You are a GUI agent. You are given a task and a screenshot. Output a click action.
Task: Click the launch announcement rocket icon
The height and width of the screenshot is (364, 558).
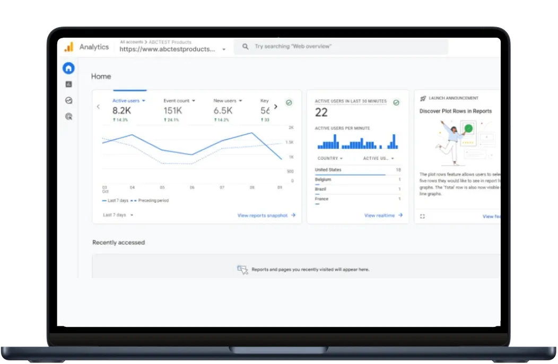(423, 98)
